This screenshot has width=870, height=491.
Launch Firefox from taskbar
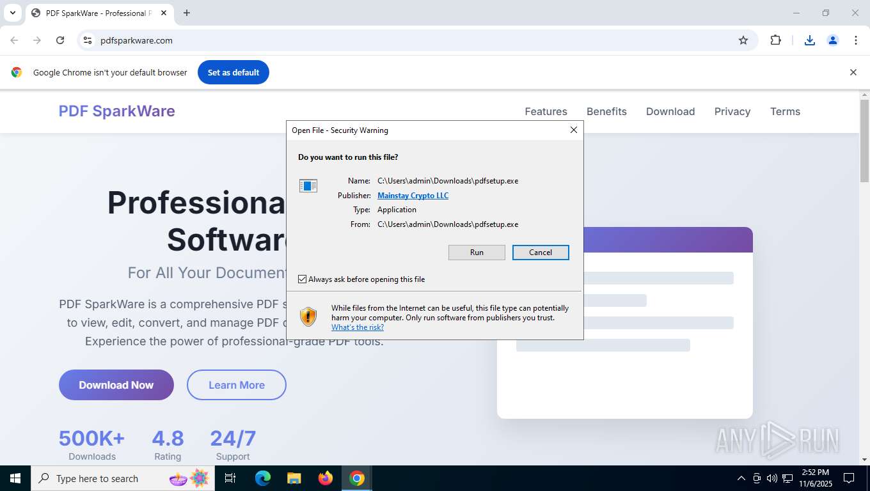tap(326, 478)
